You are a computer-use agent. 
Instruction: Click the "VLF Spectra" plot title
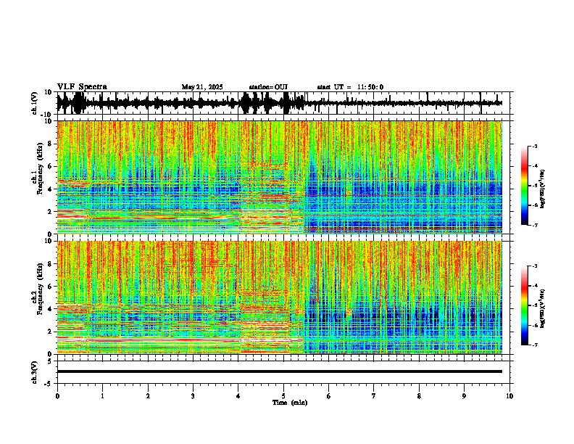click(83, 87)
